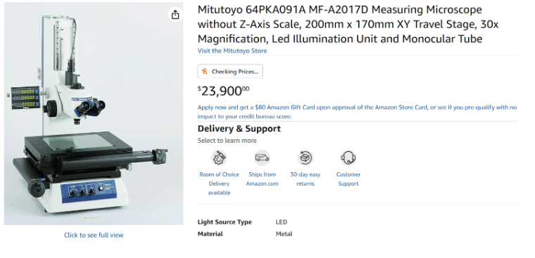
Task: Click the Ships from Amazon.com truck icon
Action: [x=263, y=157]
